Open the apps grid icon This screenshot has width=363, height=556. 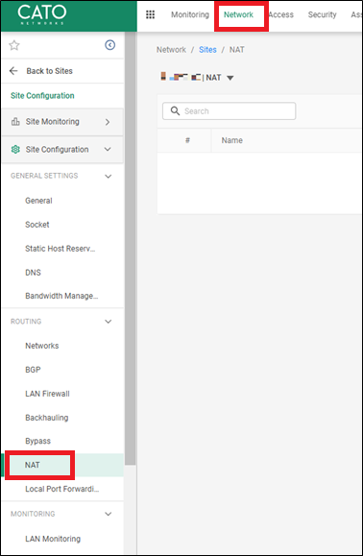coord(151,14)
